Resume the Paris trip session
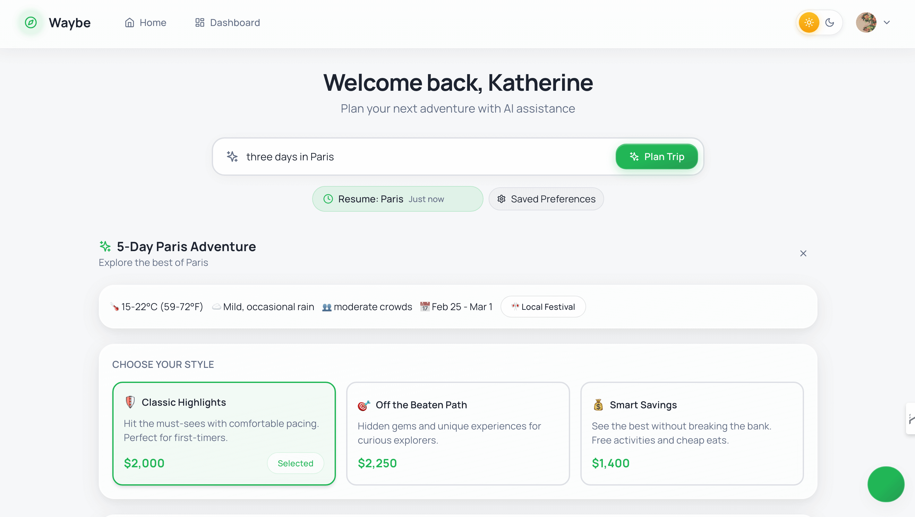This screenshot has width=915, height=517. [x=397, y=199]
